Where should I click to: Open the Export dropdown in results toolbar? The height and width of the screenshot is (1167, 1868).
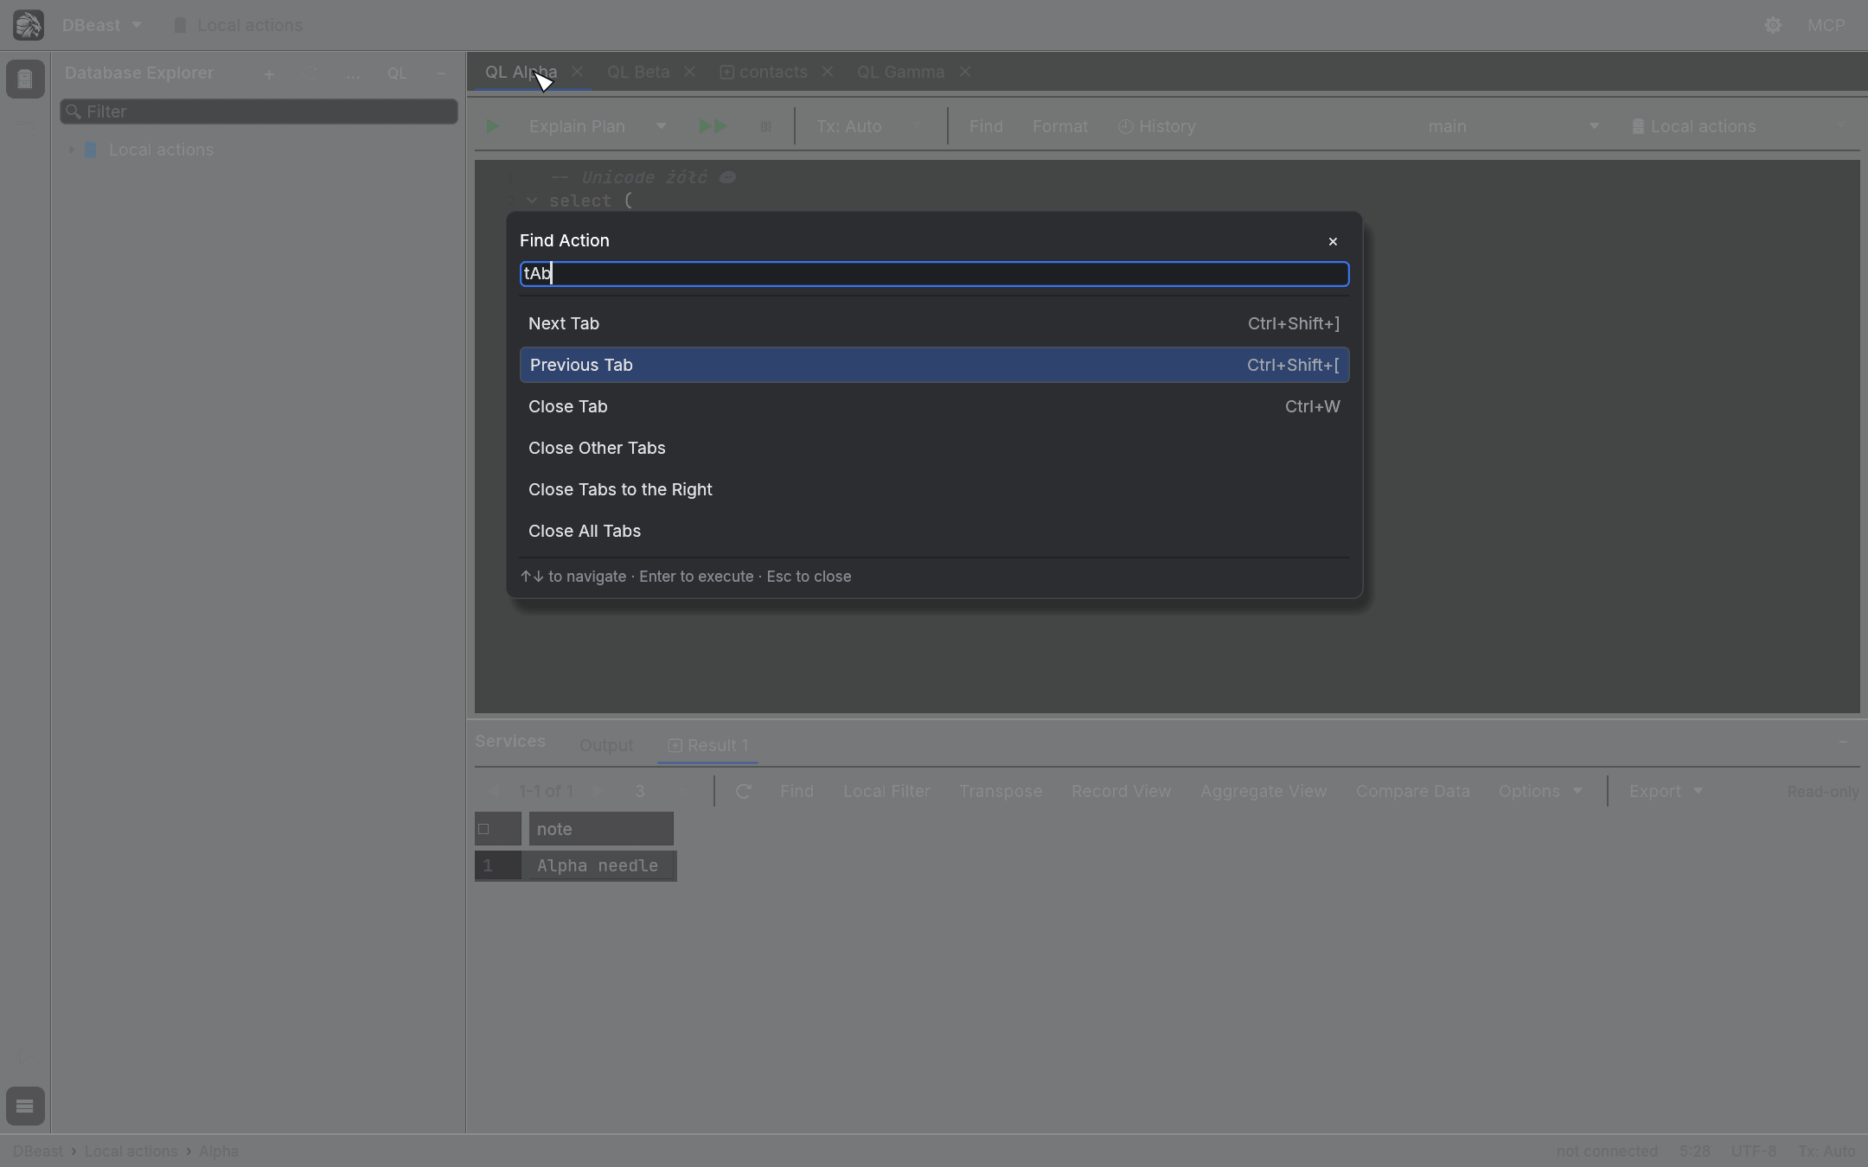click(x=1666, y=792)
